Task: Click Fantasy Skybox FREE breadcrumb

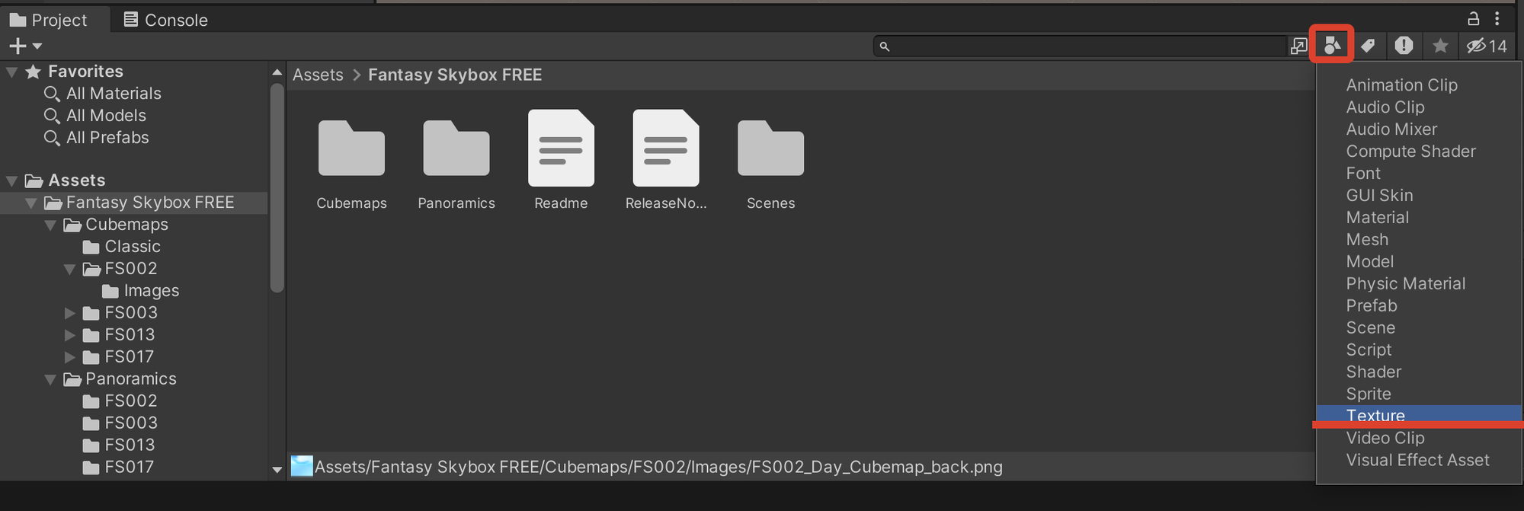Action: click(455, 75)
